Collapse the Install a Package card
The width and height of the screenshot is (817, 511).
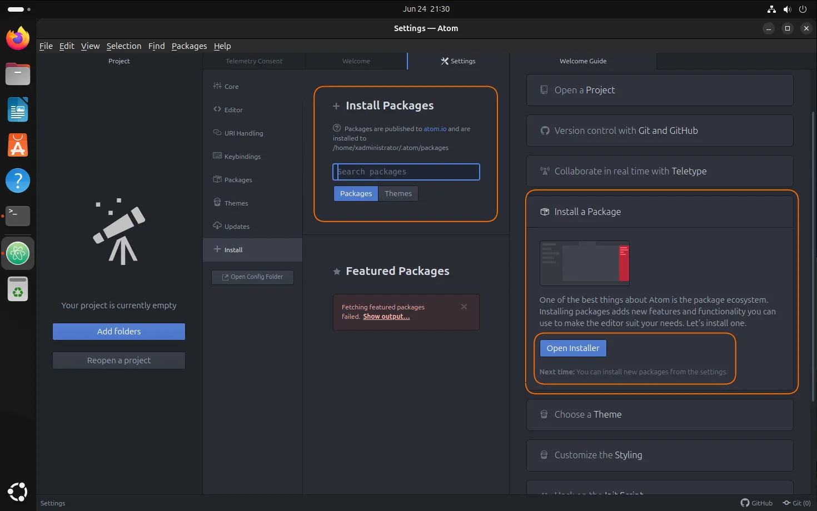660,212
